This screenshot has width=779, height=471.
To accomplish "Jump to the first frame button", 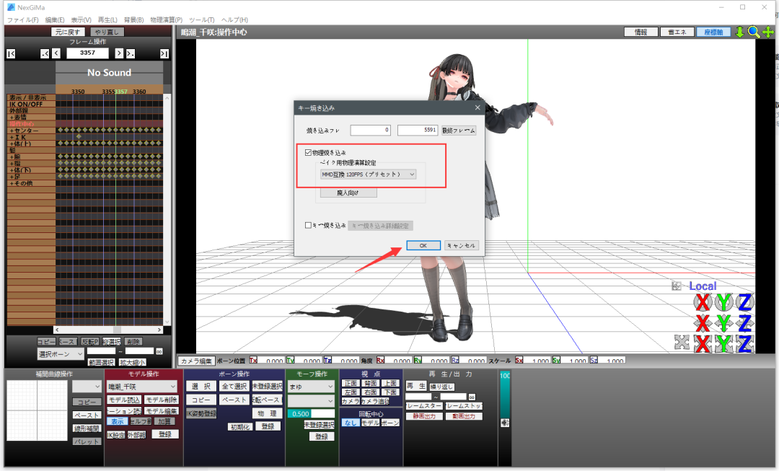I will (11, 53).
